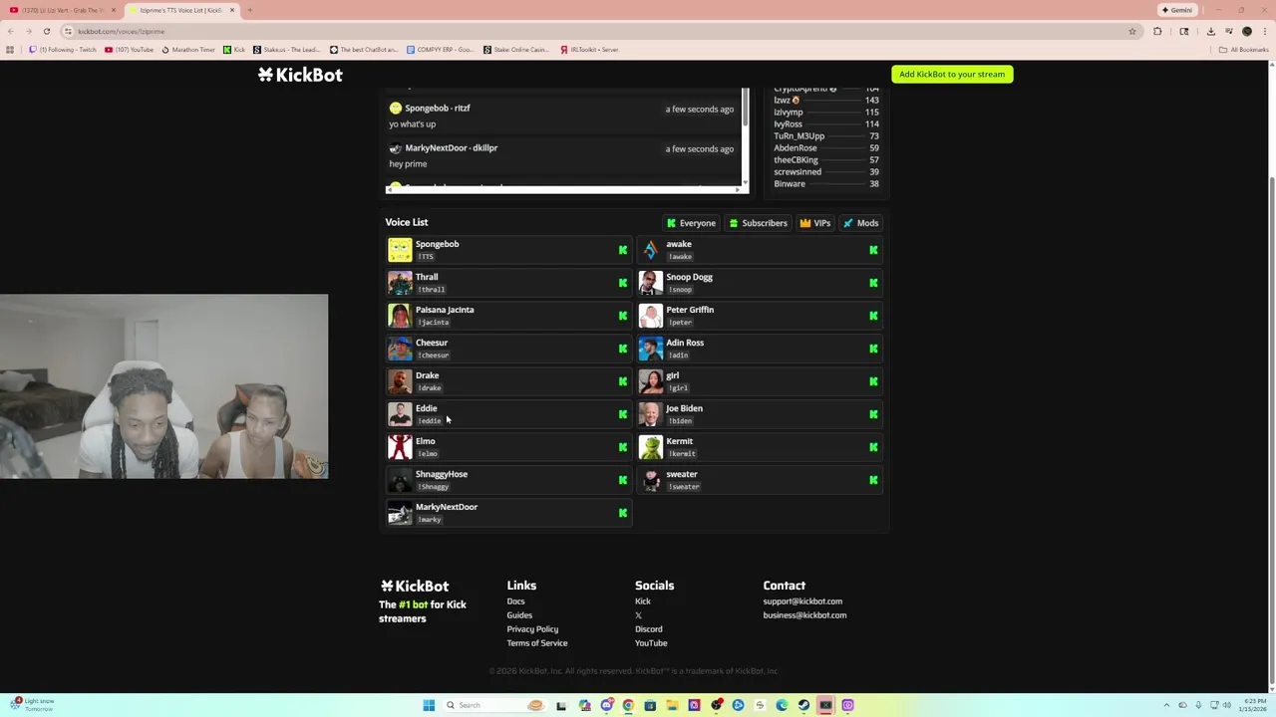
Task: Switch to the YouTube Lil Uzi Vert tab
Action: (x=62, y=10)
